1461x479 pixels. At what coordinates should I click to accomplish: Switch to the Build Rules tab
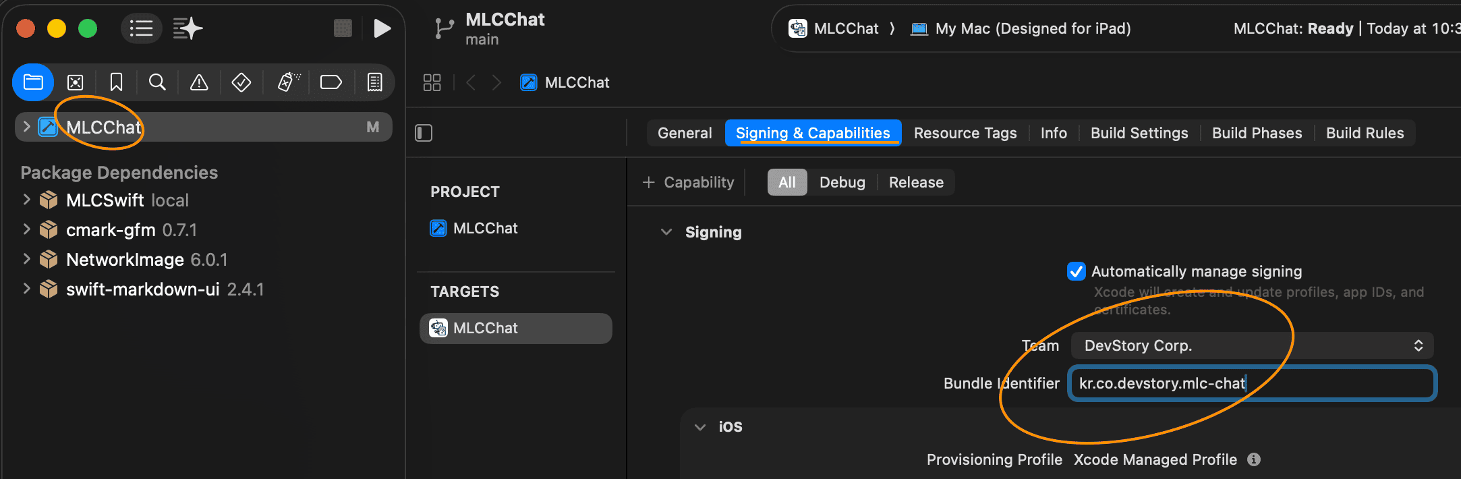pos(1365,133)
